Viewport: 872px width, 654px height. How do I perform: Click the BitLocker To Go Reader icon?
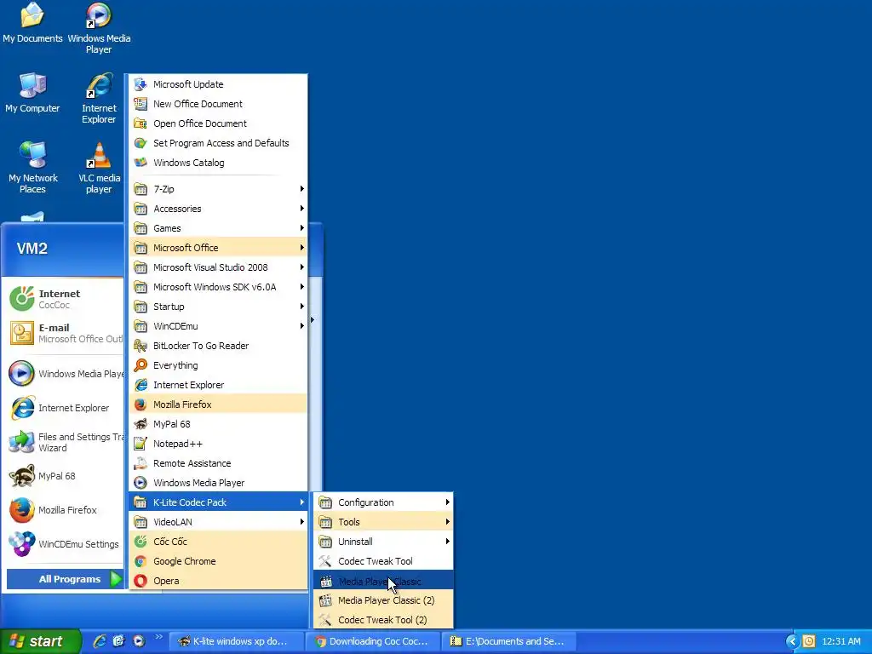(141, 346)
